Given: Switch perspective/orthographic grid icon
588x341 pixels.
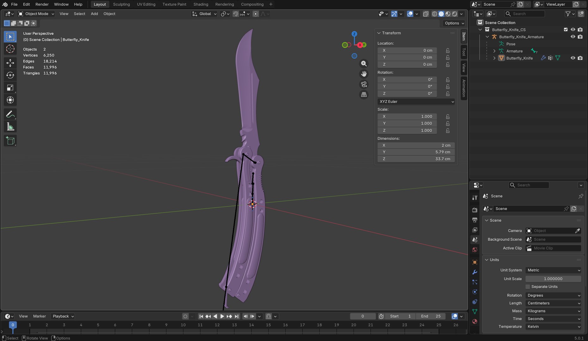Looking at the screenshot, I should pyautogui.click(x=364, y=94).
